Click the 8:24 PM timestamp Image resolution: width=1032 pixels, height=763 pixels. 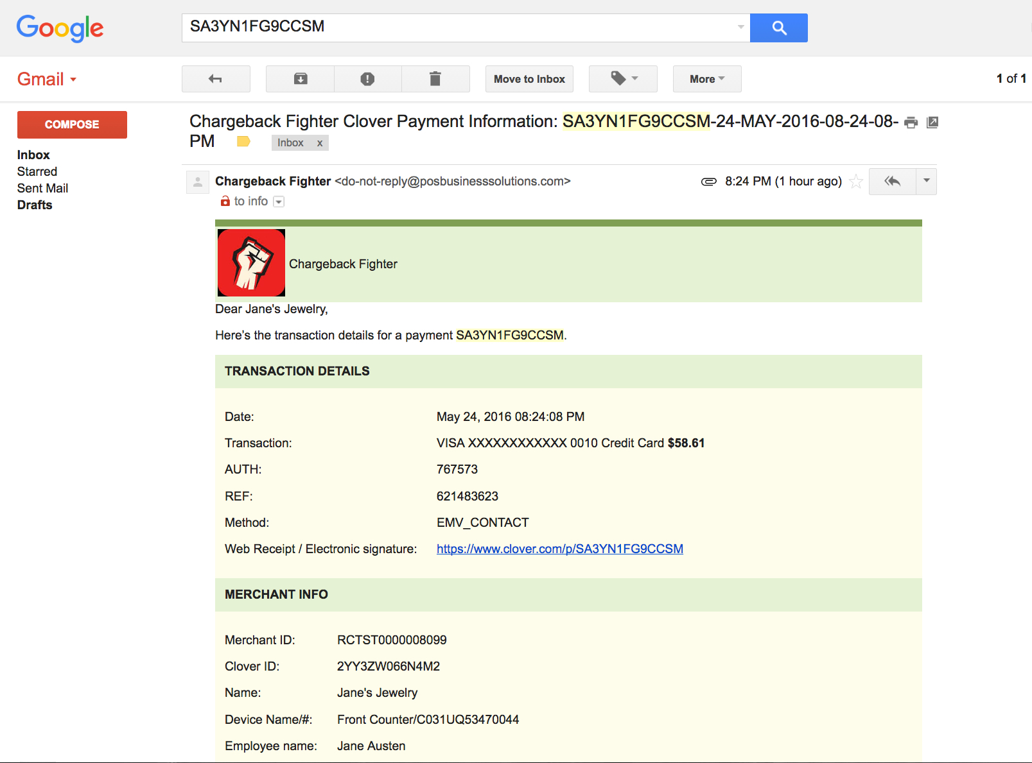[x=783, y=182]
